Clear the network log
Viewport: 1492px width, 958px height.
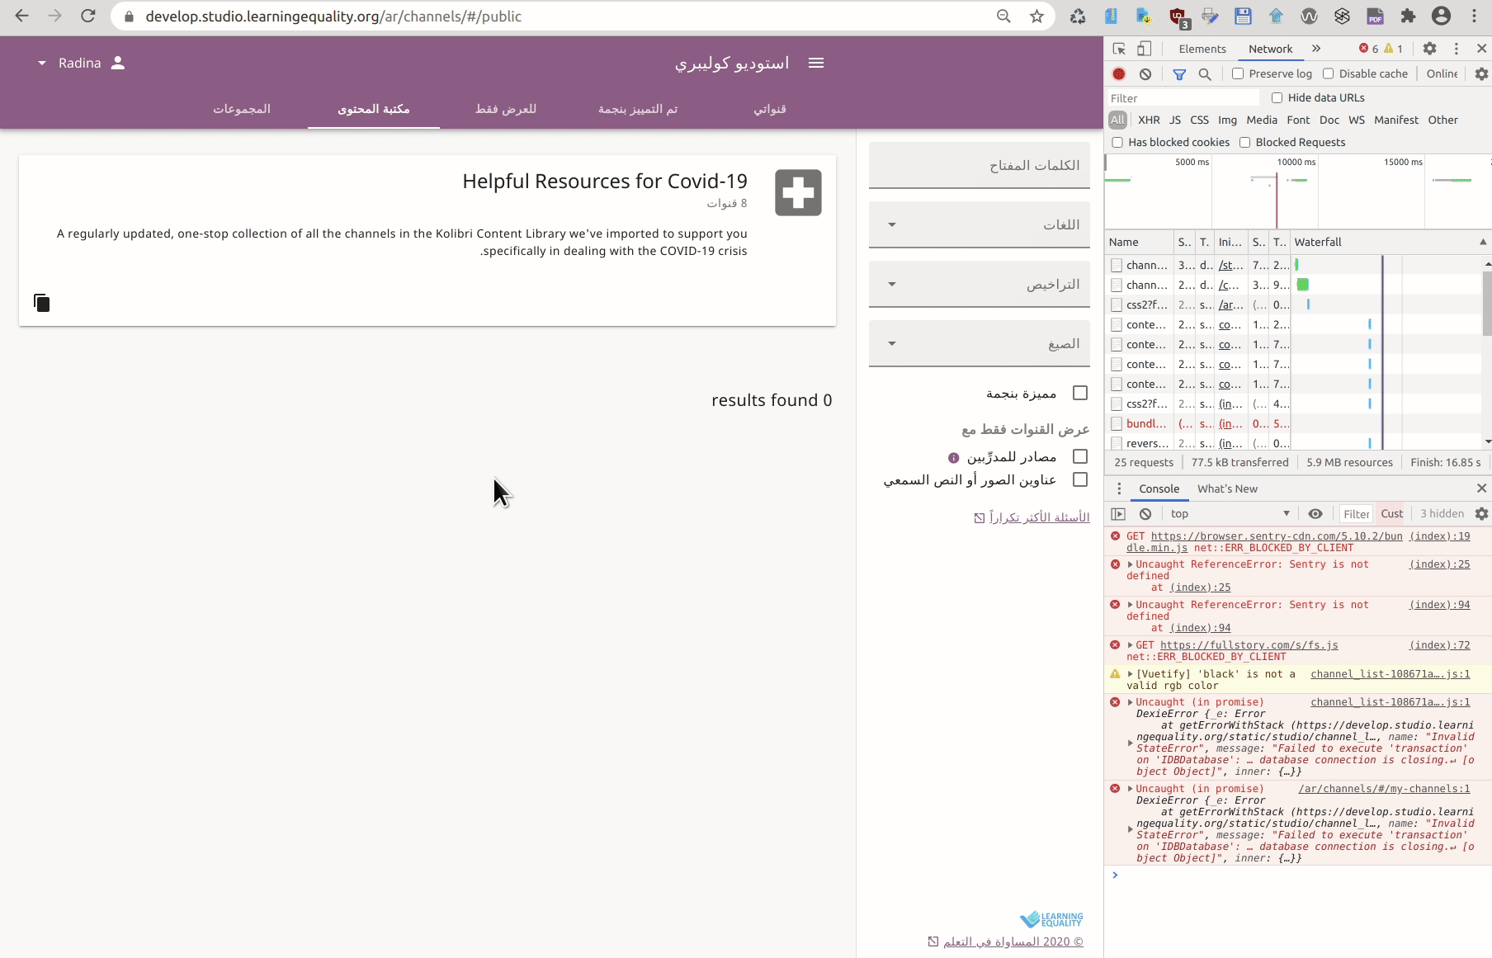(x=1145, y=73)
